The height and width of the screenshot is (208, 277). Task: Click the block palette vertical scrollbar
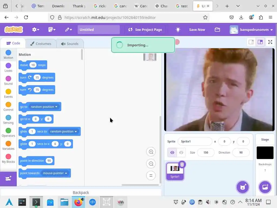click(x=82, y=54)
